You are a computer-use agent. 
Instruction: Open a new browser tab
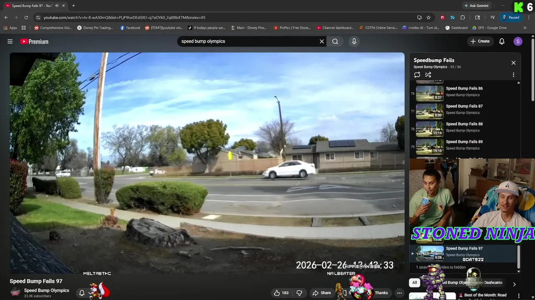pos(74,6)
